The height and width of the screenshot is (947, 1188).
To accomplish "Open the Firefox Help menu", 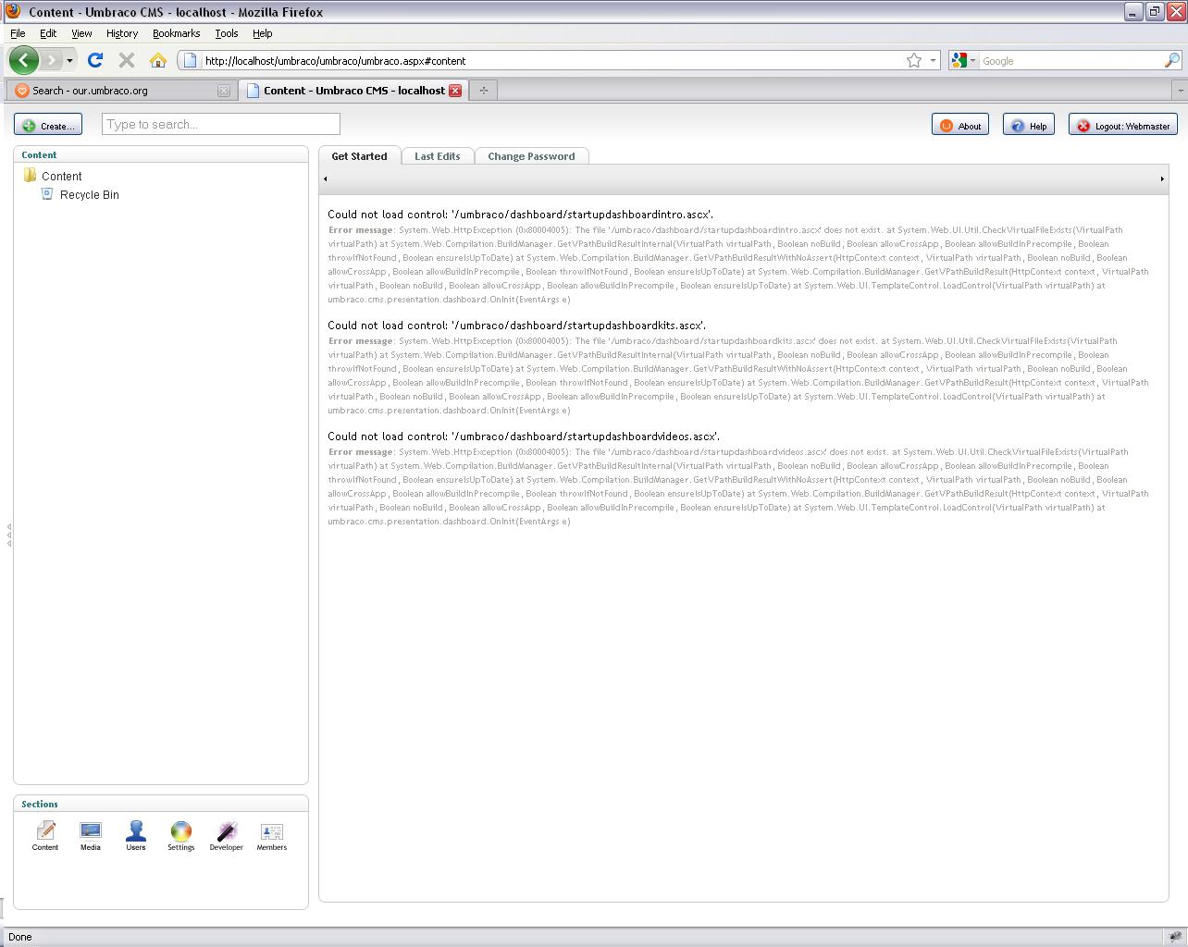I will pos(263,33).
